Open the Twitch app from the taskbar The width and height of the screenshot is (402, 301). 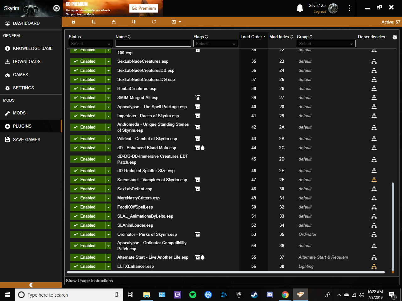(x=177, y=295)
